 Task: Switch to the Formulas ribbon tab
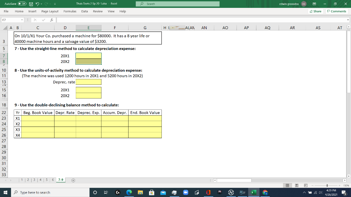coord(70,11)
